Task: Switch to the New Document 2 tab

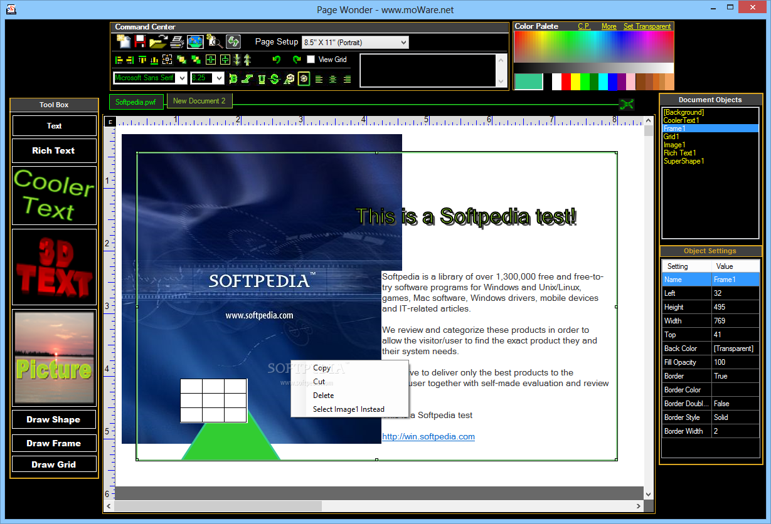Action: pos(199,100)
